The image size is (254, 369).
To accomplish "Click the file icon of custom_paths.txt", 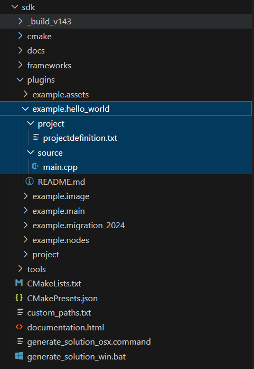I will point(20,312).
